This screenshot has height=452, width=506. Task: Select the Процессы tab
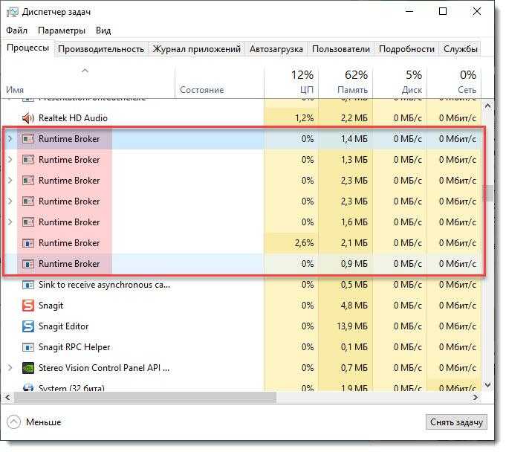point(27,48)
